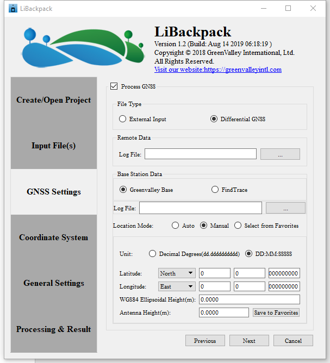This screenshot has width=330, height=363.
Task: Go to Create/Open Project step
Action: (54, 100)
